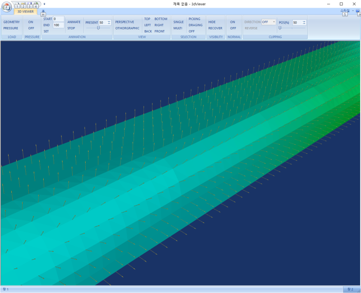Click the clipping position slider thumb
This screenshot has height=293, width=361.
pos(280,28)
